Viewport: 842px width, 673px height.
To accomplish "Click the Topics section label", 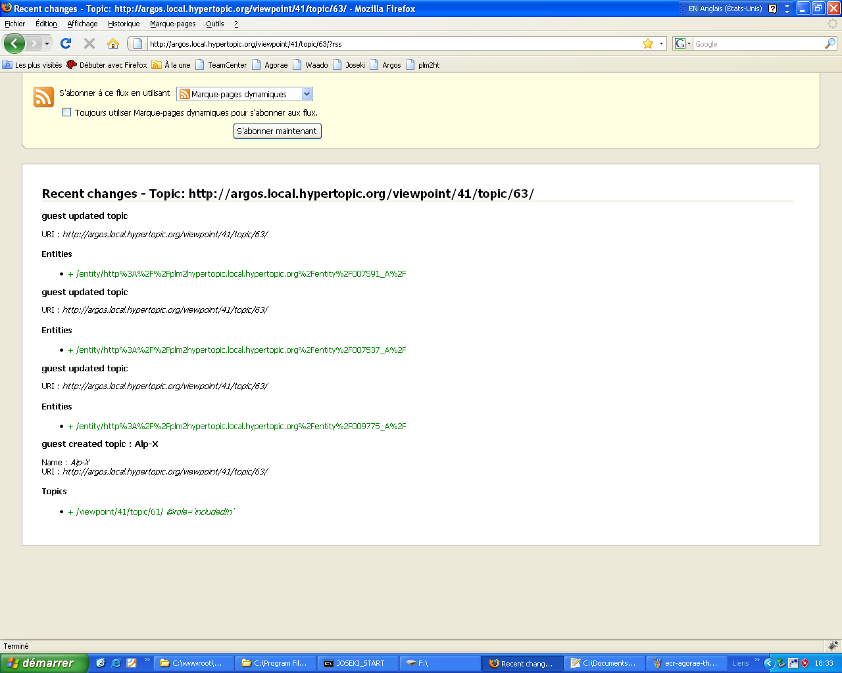I will [54, 492].
